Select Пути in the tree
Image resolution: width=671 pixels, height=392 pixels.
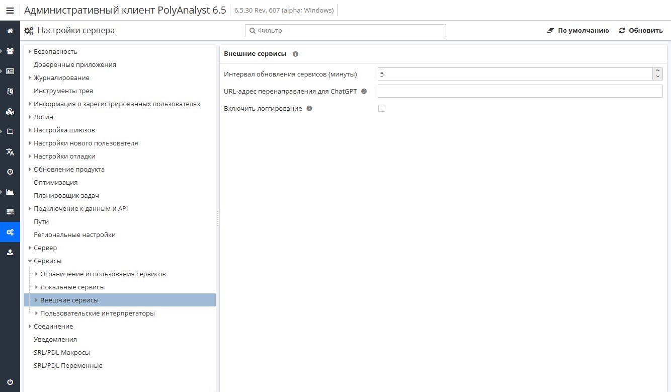click(x=41, y=222)
